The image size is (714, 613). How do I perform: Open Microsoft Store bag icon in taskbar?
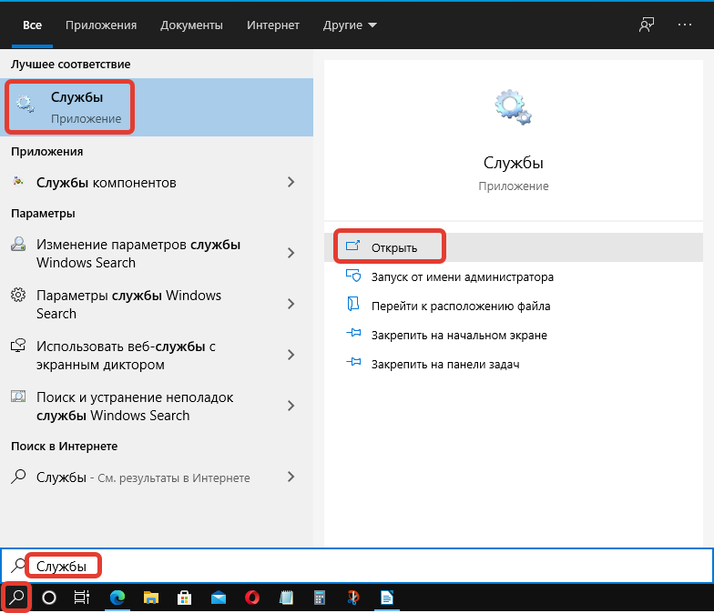(x=184, y=597)
